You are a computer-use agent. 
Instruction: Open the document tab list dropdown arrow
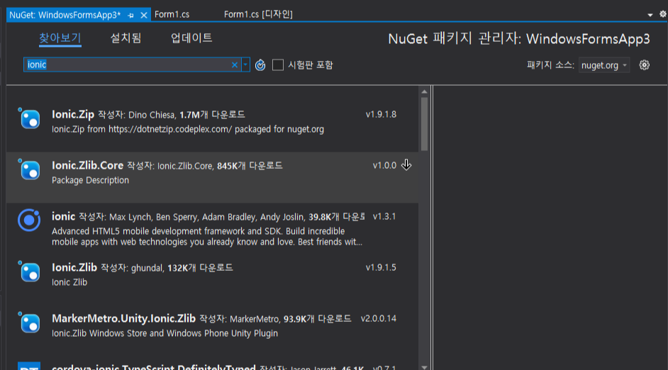tap(650, 15)
